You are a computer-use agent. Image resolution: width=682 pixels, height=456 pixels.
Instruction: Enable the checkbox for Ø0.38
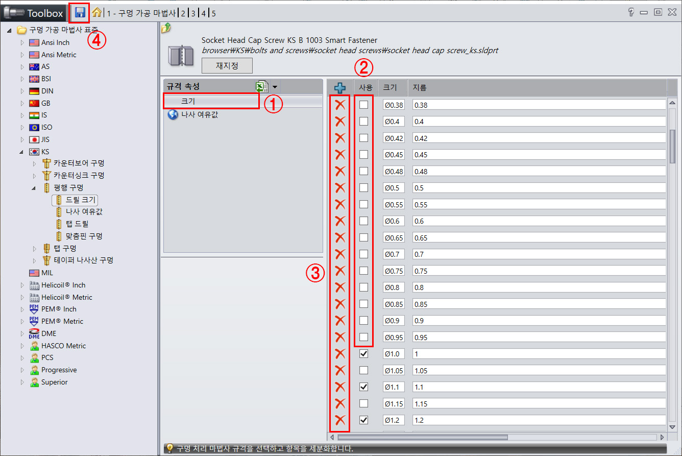(363, 105)
